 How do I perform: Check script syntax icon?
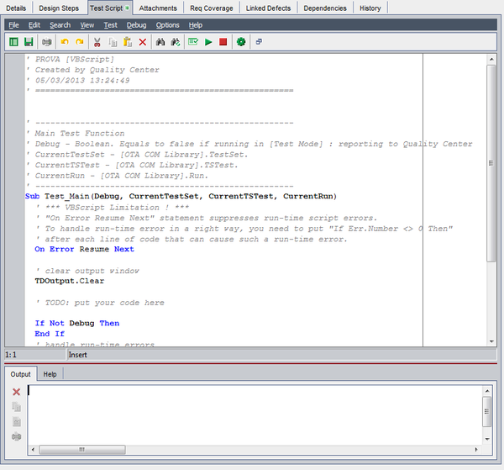pos(193,42)
